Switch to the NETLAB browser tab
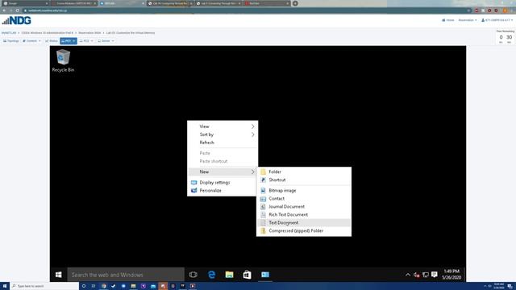Image resolution: width=516 pixels, height=290 pixels. 122,3
